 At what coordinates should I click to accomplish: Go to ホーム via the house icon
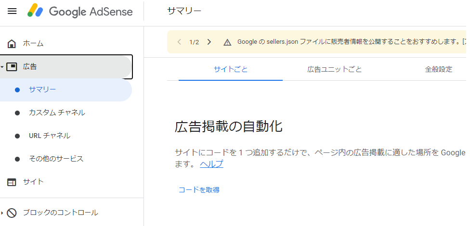(x=12, y=44)
